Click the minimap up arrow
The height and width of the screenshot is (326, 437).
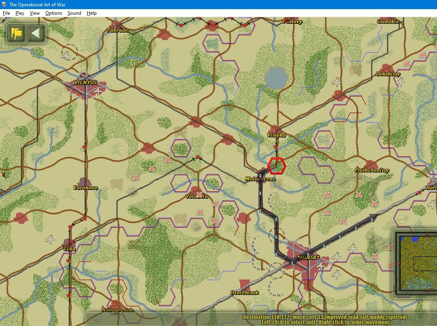[427, 235]
